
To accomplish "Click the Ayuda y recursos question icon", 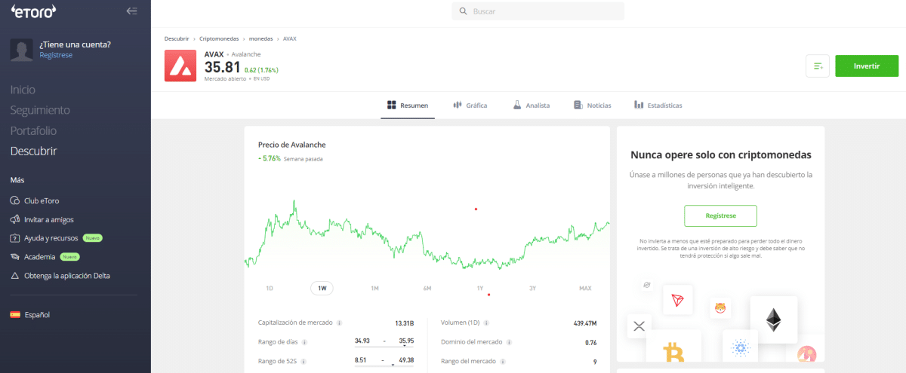I will [x=15, y=238].
